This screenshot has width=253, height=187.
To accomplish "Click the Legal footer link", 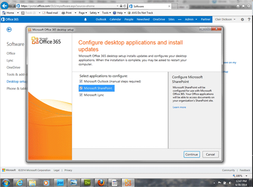I will pos(56,170).
